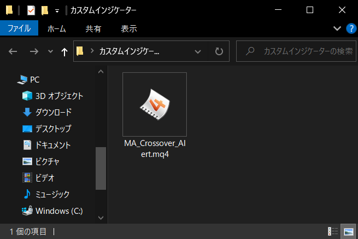Minimize the カスタムインジケーター window
Screen dimensions: 358x239
click(278, 10)
